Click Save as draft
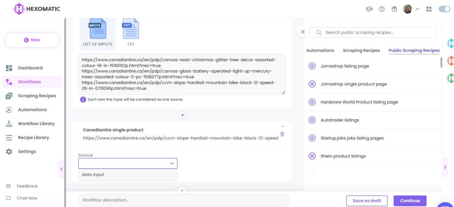 367,201
